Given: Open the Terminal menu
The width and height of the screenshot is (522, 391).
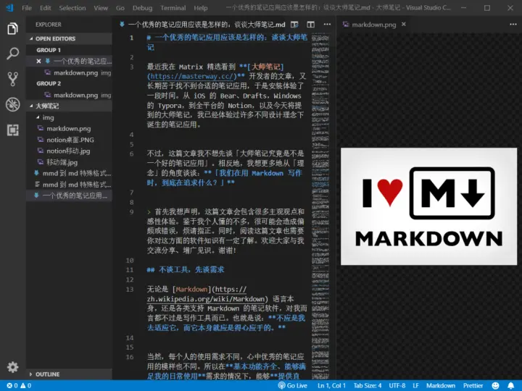Looking at the screenshot, I should coord(173,8).
